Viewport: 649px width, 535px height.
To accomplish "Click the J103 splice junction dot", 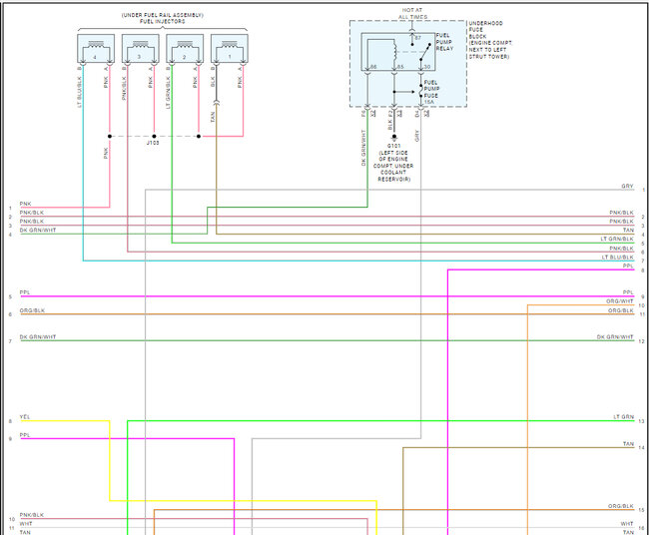I will tap(153, 136).
